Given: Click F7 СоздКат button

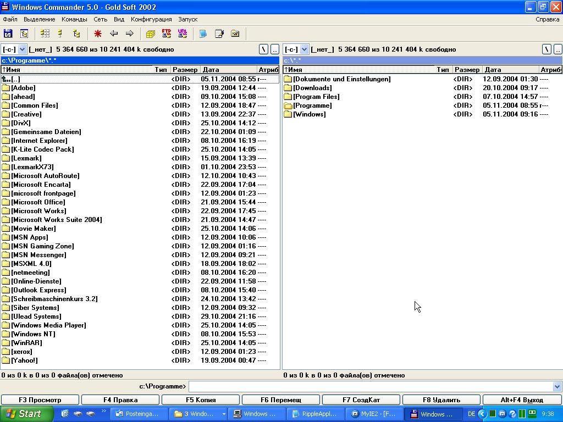Looking at the screenshot, I should [361, 400].
